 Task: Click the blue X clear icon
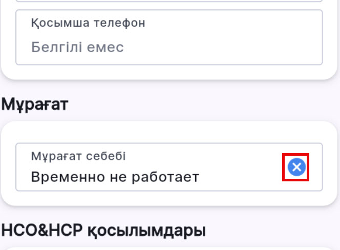click(x=296, y=167)
